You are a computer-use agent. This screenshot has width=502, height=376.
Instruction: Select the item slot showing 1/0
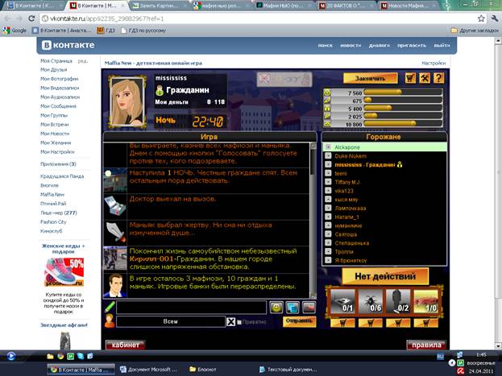point(425,301)
